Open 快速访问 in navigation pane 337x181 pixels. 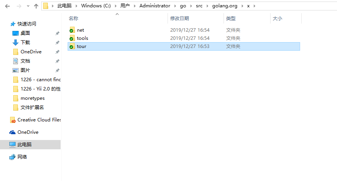27,24
